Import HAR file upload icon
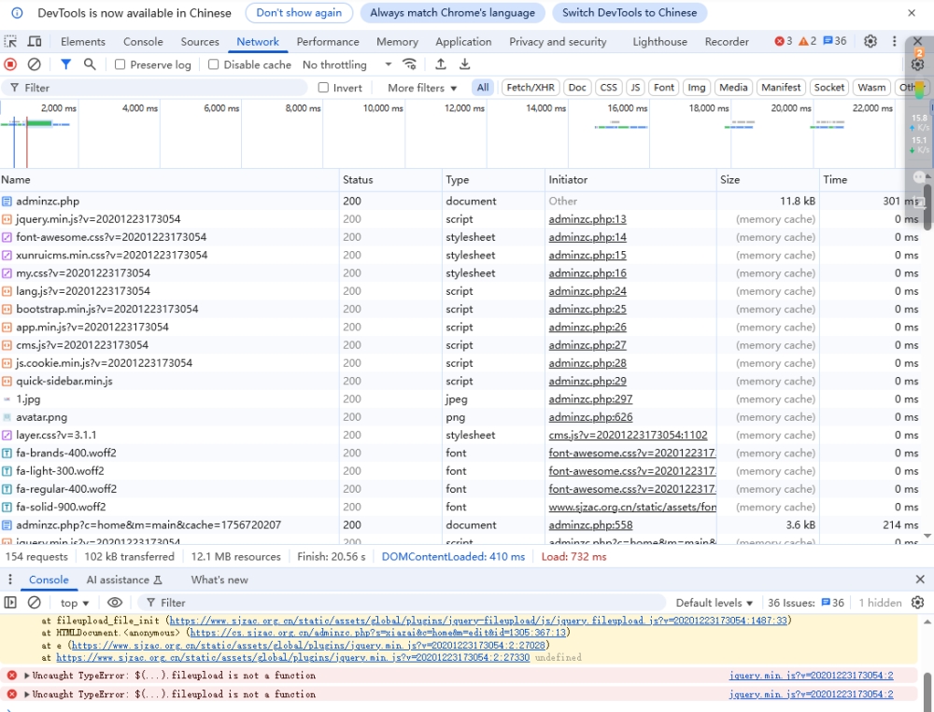Screen dimensions: 934x712 (441, 64)
